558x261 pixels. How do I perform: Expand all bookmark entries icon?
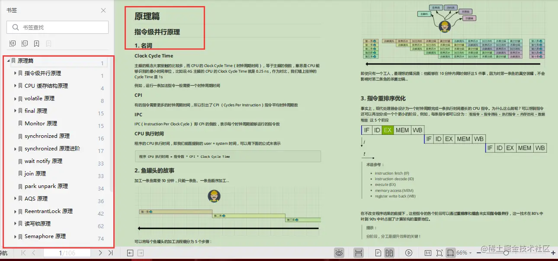[13, 43]
